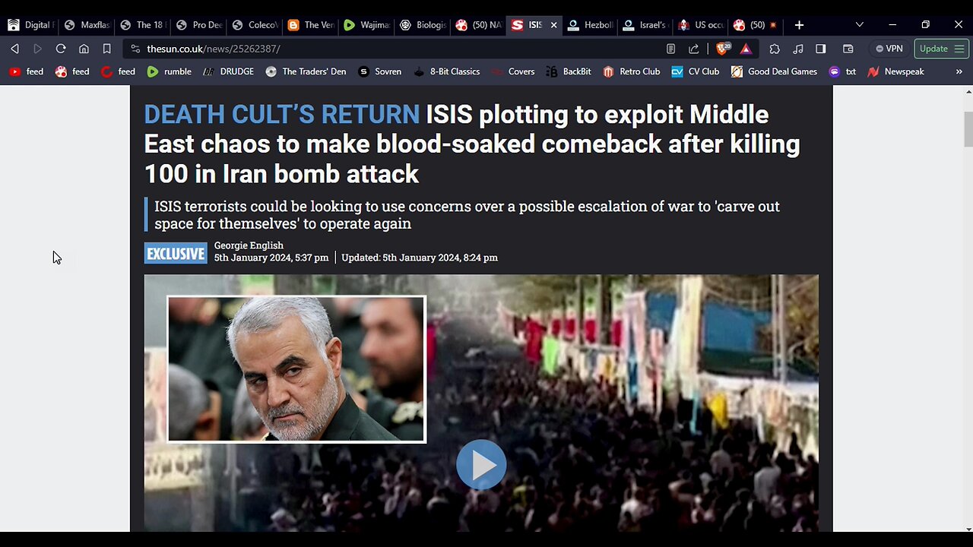This screenshot has width=973, height=547.
Task: Open the music note media control icon
Action: tap(797, 49)
